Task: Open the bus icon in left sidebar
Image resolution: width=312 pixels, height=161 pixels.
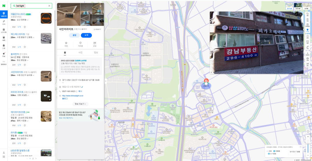Action: click(3, 30)
